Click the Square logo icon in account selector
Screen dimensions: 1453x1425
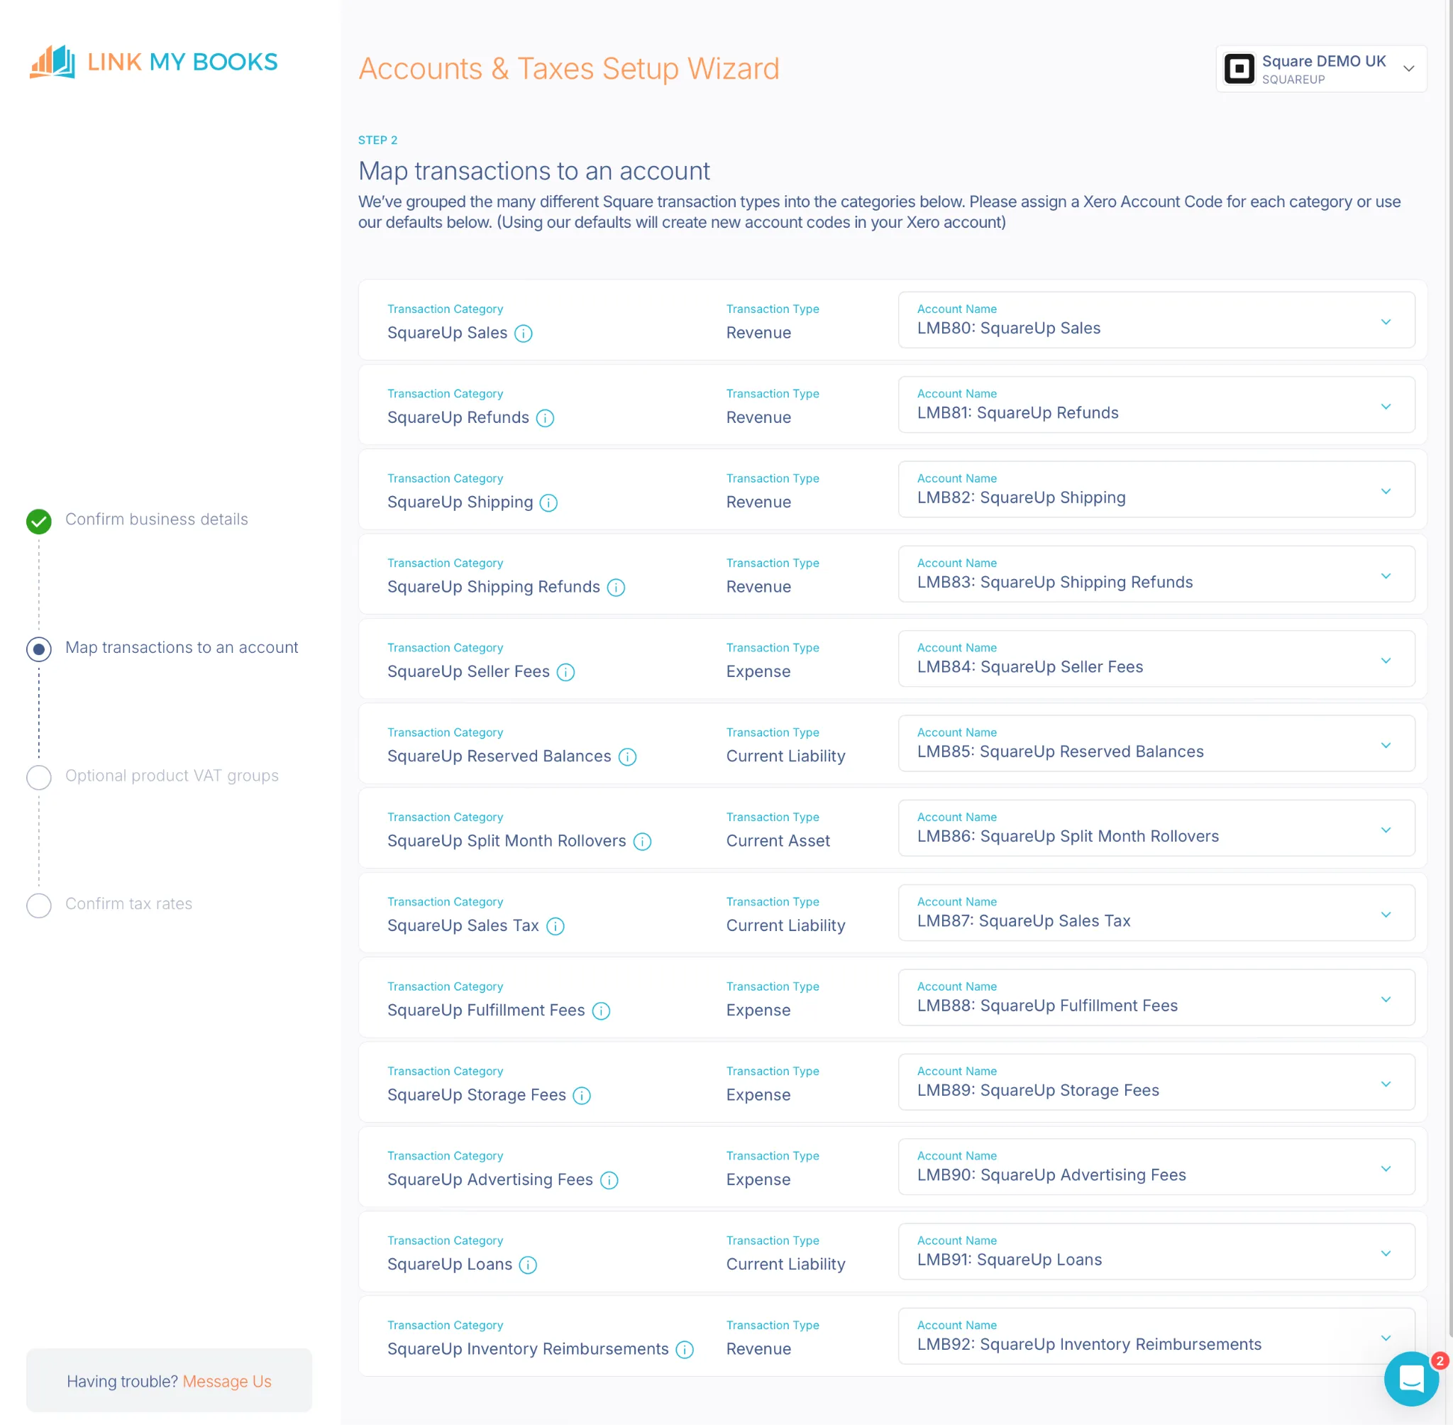[x=1239, y=69]
